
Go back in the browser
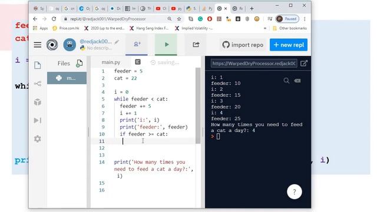pos(35,19)
